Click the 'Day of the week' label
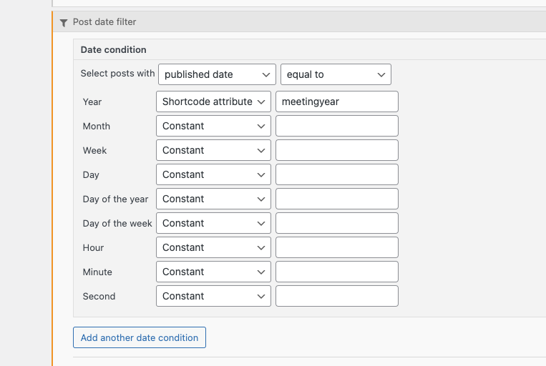This screenshot has width=546, height=366. [117, 223]
